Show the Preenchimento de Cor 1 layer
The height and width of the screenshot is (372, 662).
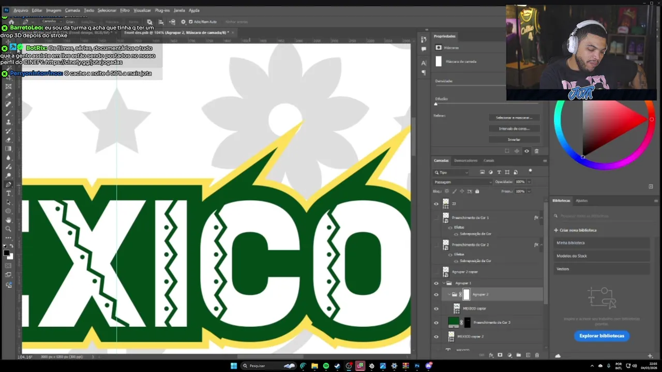click(436, 218)
